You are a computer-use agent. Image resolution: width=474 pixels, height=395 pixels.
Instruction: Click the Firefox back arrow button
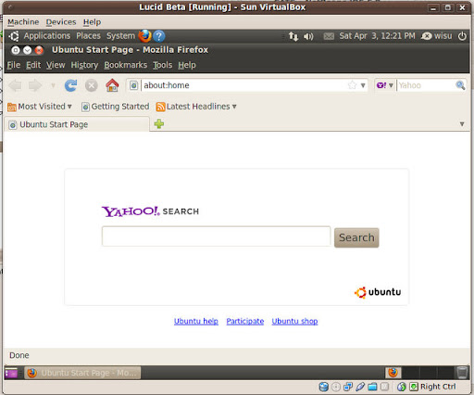[x=15, y=85]
